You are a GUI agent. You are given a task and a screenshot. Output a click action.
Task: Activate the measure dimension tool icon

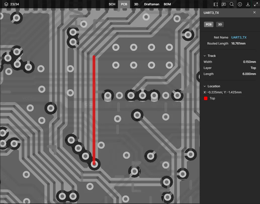[x=215, y=4]
